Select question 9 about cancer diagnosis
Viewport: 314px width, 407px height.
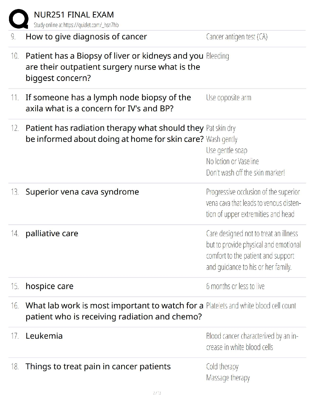(86, 37)
